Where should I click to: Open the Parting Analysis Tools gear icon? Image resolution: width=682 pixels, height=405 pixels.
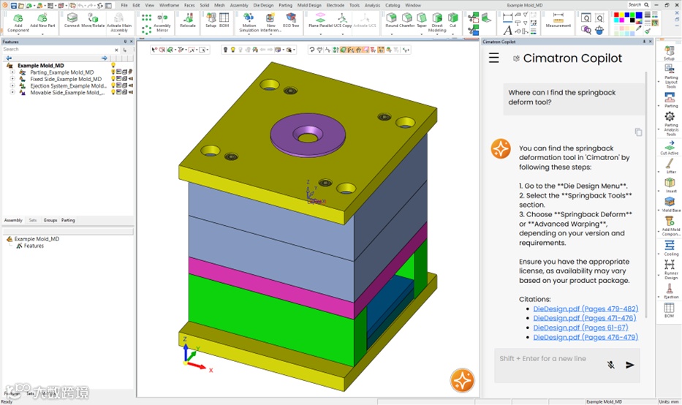coord(670,116)
